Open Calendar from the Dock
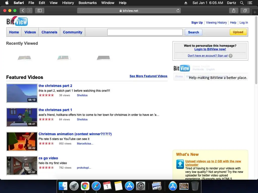Viewport: 258px width, 193px height. tap(107, 186)
